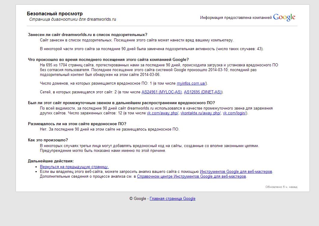Click 'Вернуться на предыдущую страницу' link
Viewport: 319px width, 226px height.
tap(74, 167)
